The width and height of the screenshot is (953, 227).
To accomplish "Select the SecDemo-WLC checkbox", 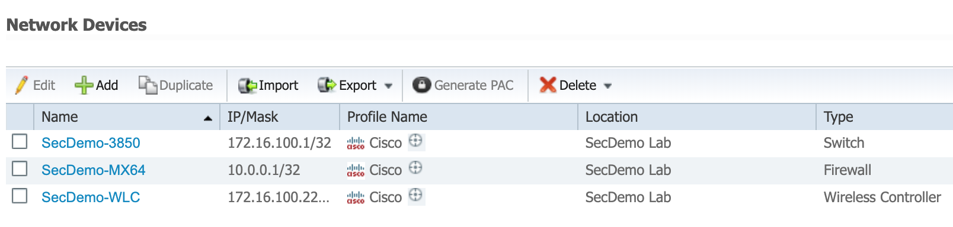I will (x=20, y=196).
